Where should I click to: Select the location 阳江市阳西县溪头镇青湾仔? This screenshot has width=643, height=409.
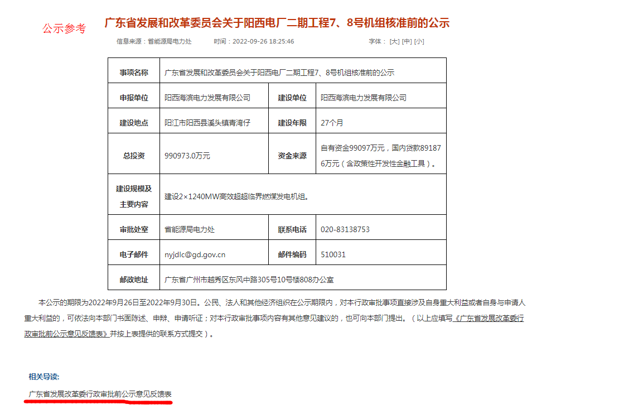coord(207,123)
